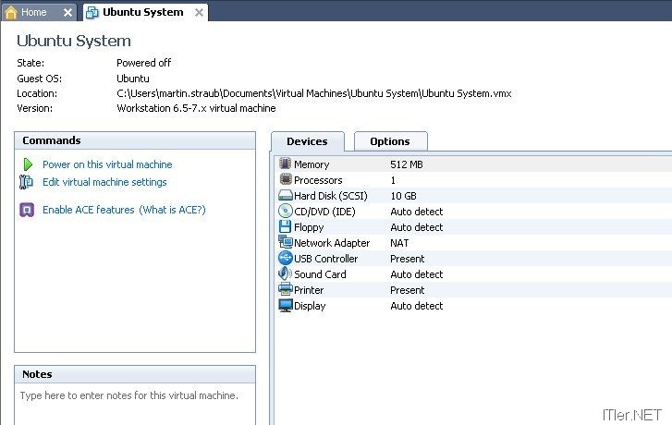Click the CD/DVD Auto detect value
The image size is (672, 425).
[417, 212]
